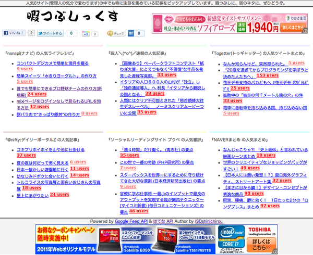The height and width of the screenshot is (255, 313).
Task: Click 8 users beside さっぱり豚丼 link
Action: coord(89,113)
